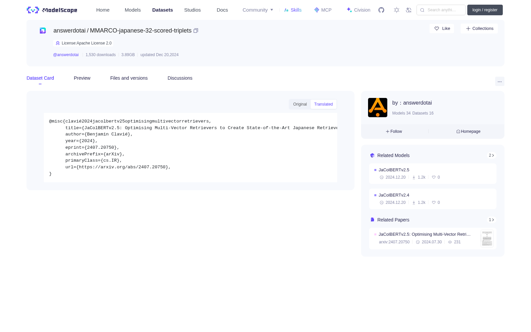Open the GitHub icon link

click(381, 10)
